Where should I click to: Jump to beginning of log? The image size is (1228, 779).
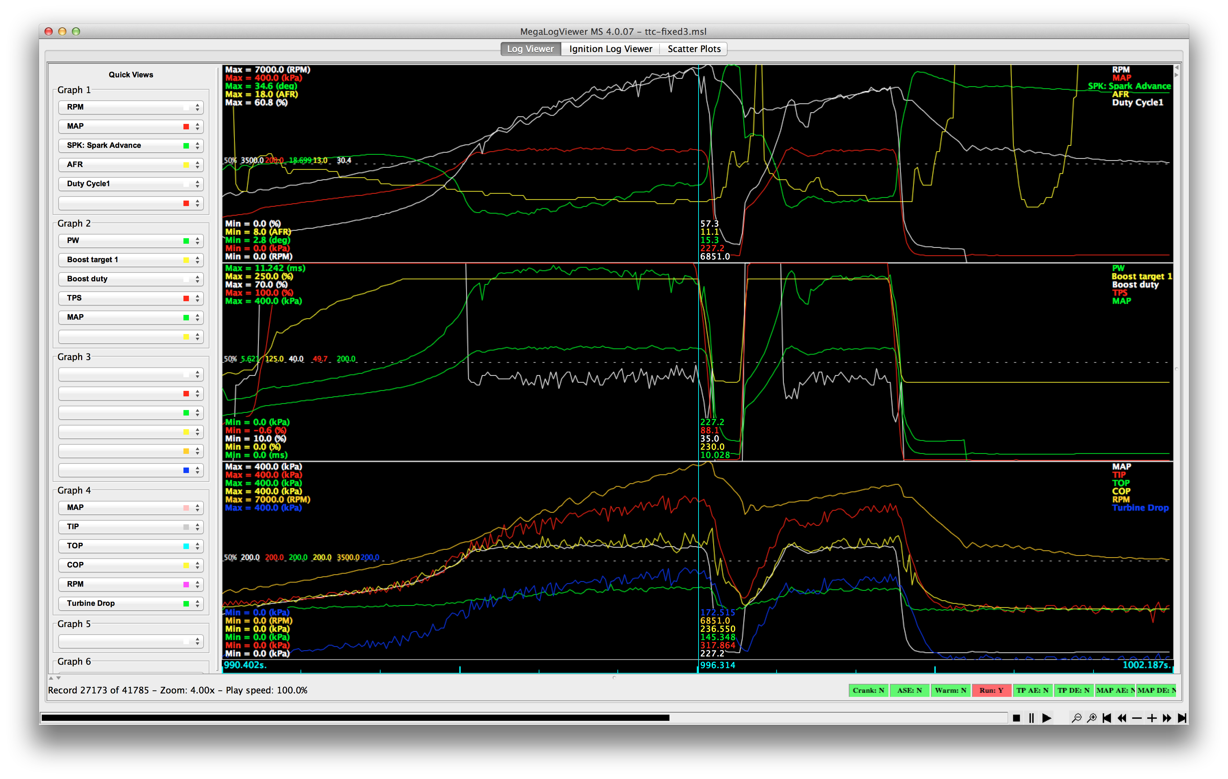coord(1107,718)
